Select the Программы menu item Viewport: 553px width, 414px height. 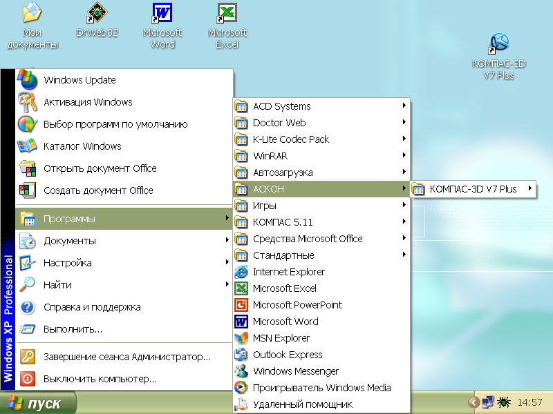click(x=124, y=219)
